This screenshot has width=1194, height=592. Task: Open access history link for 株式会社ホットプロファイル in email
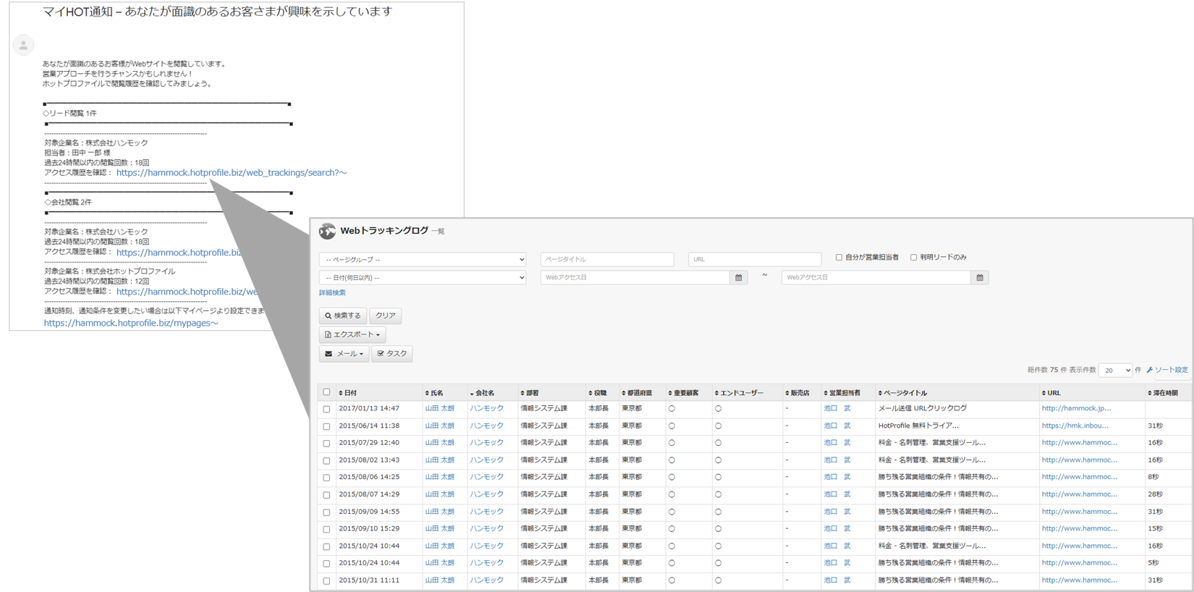[x=187, y=292]
